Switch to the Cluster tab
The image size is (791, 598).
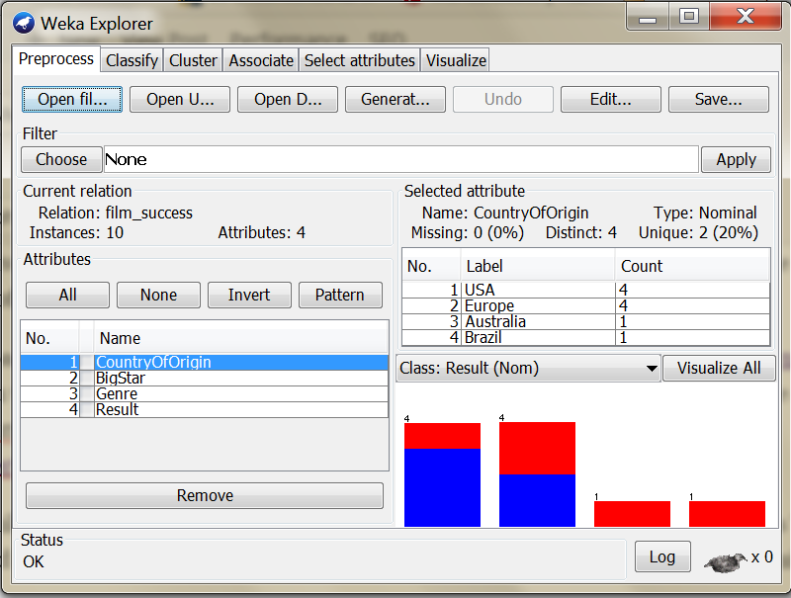click(x=193, y=60)
